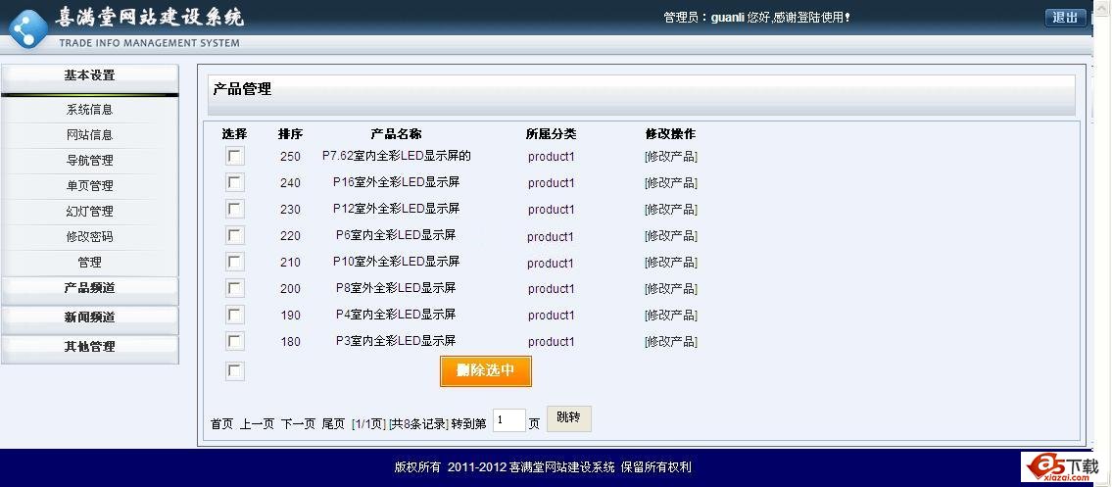Click the 下一页 pagination link

pyautogui.click(x=298, y=424)
